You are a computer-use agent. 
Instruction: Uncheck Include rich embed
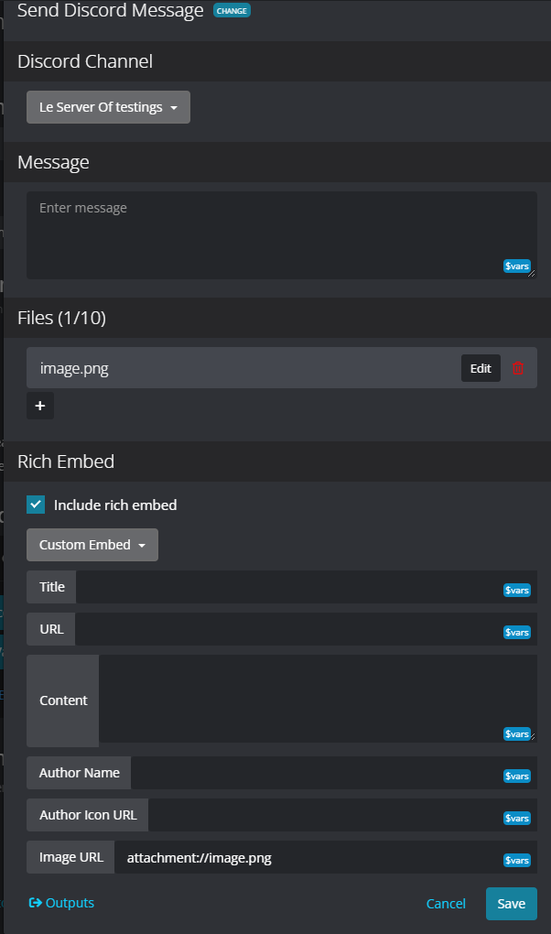pyautogui.click(x=35, y=505)
